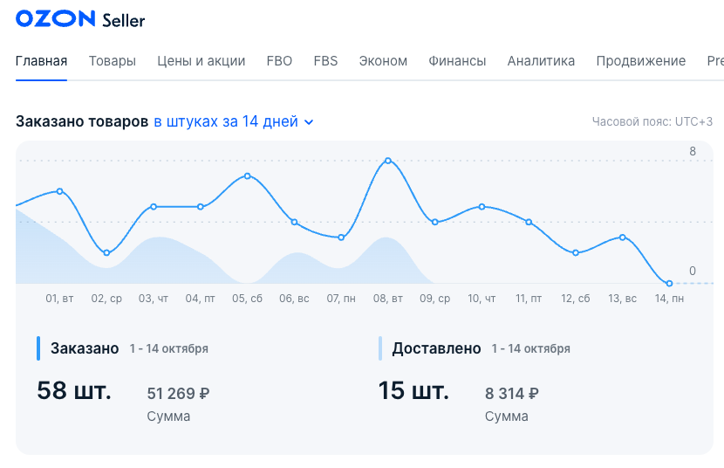Open the Эконом tab
This screenshot has height=468, width=724.
point(383,61)
